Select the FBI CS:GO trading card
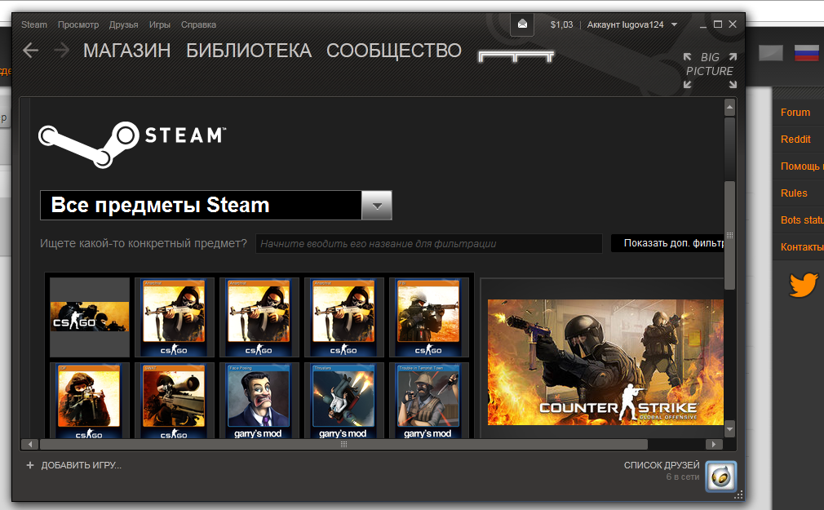Screen dimensions: 824x510 (428, 317)
